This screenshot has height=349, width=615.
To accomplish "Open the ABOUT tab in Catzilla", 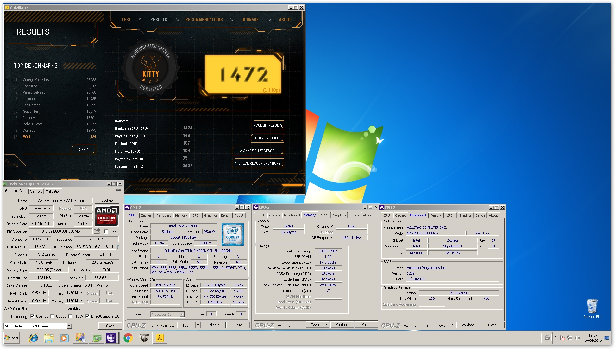I will (x=285, y=20).
